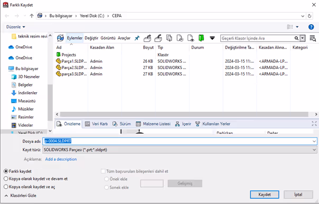
Task: Click the Add a description link
Action: pos(61,159)
